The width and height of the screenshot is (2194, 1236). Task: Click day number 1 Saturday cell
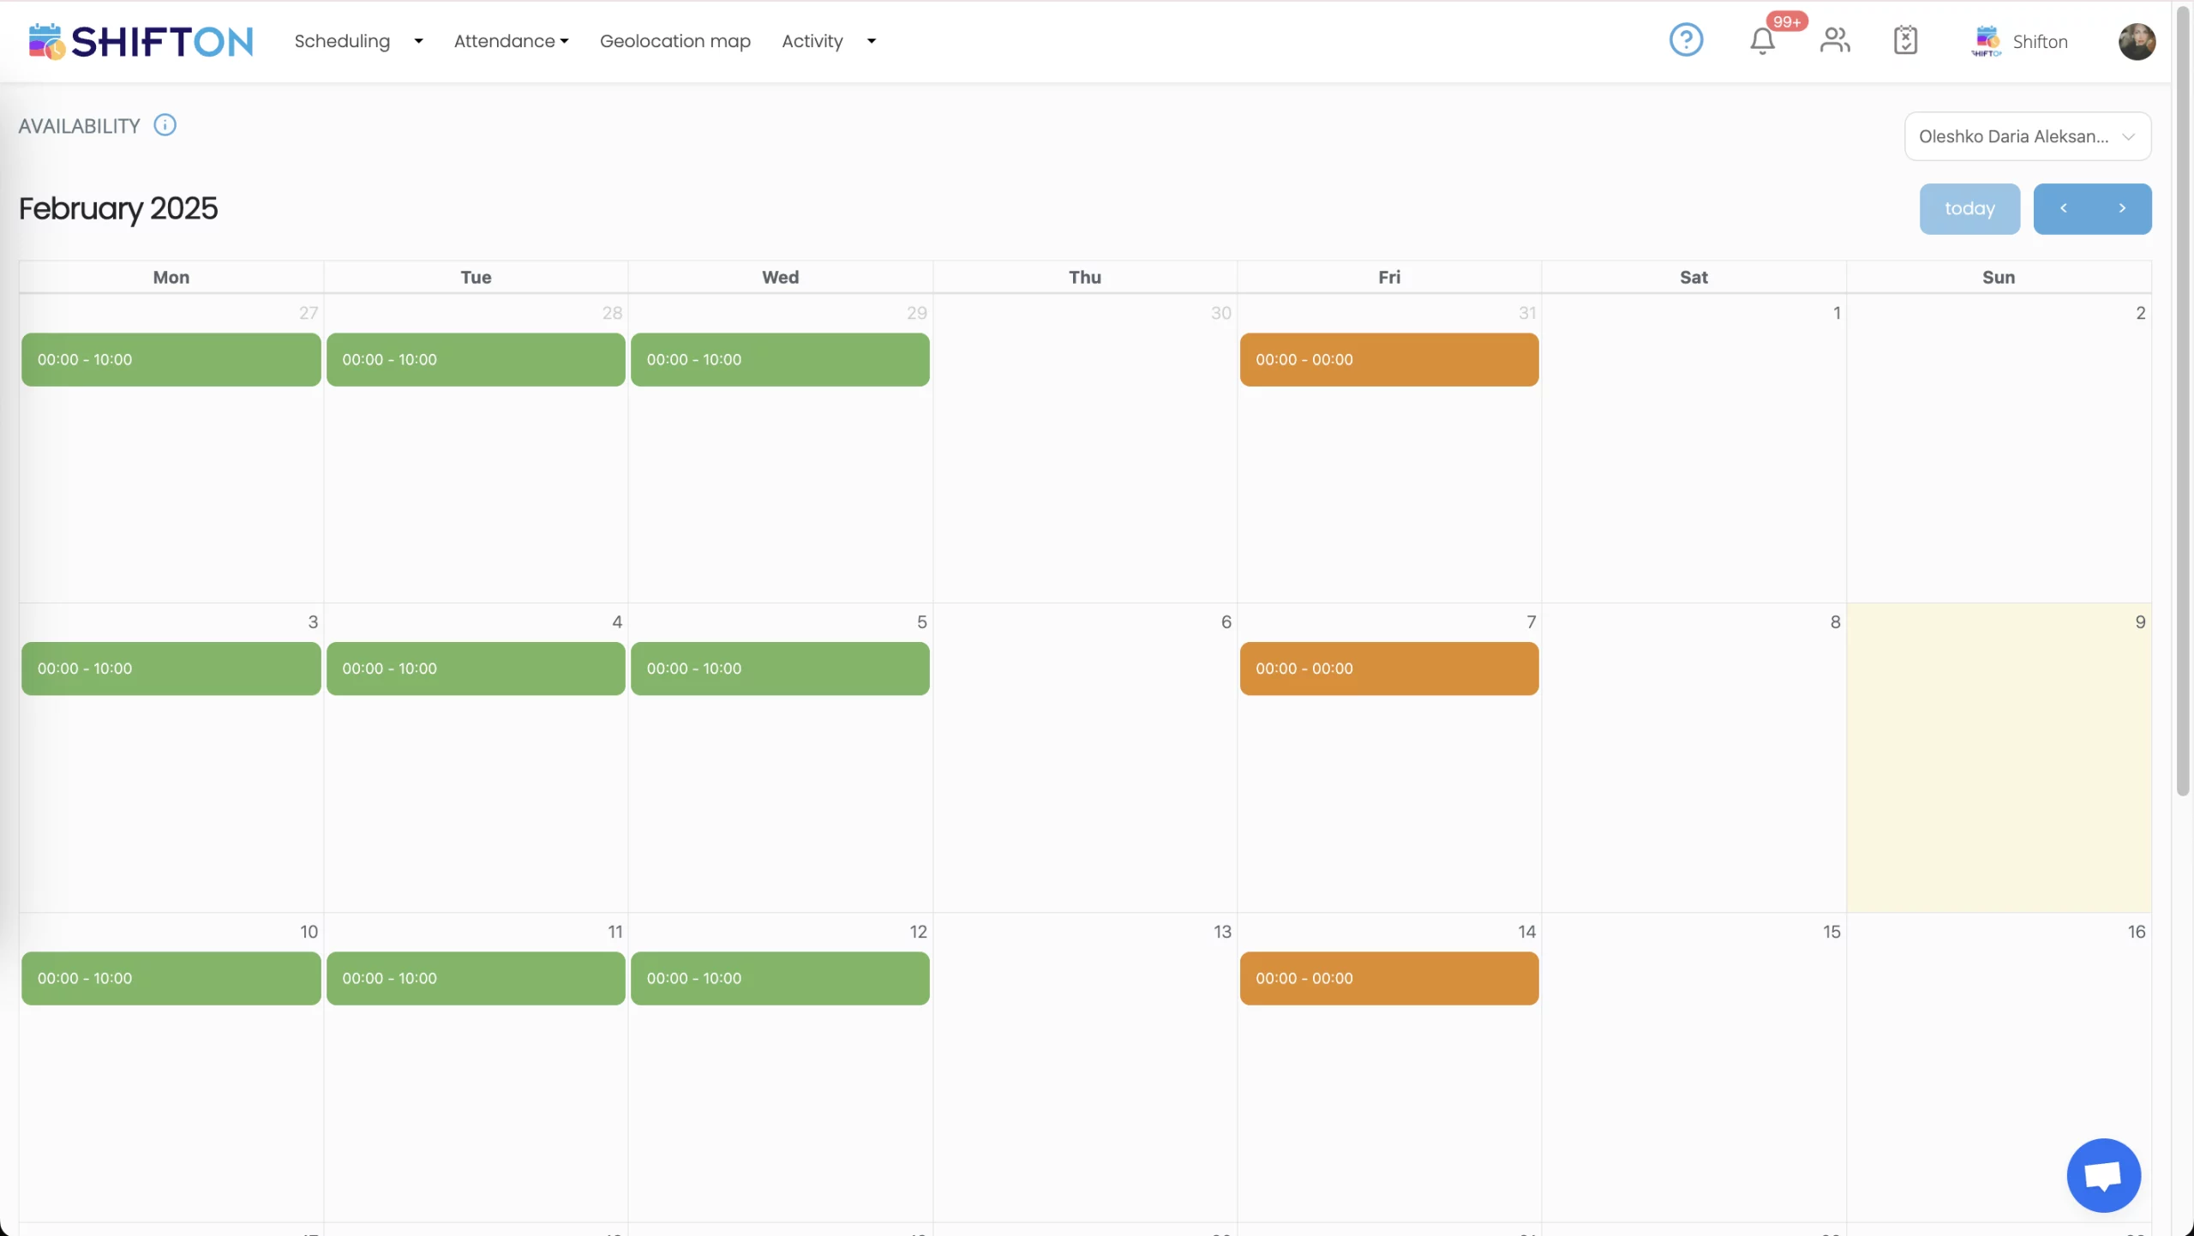point(1693,448)
